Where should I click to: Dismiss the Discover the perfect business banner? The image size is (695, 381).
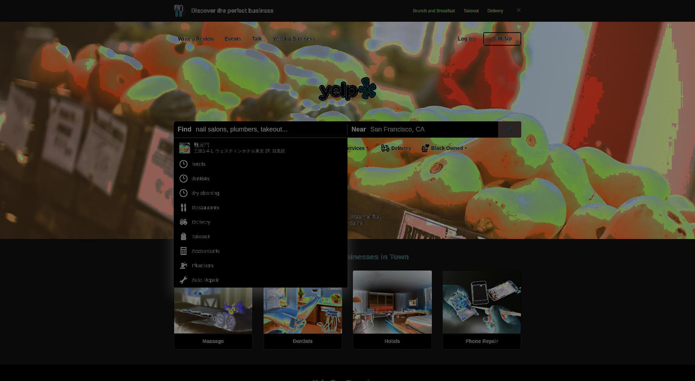[x=518, y=10]
